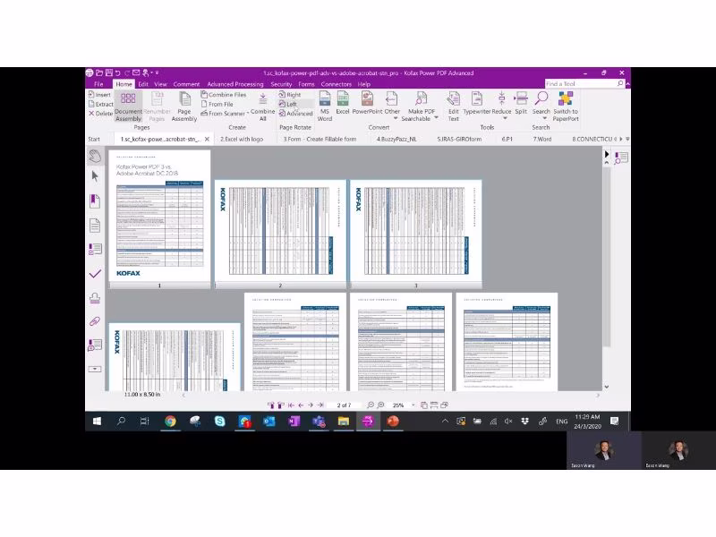Create PDF From File
Viewport: 716px width, 537px height.
[x=217, y=104]
